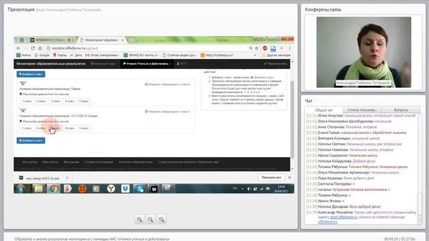Viewport: 429px width, 241px height.
Task: Open a new Chrome tab
Action: pyautogui.click(x=132, y=40)
